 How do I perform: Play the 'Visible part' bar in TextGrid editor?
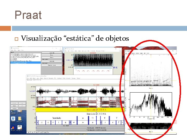(x=80, y=128)
